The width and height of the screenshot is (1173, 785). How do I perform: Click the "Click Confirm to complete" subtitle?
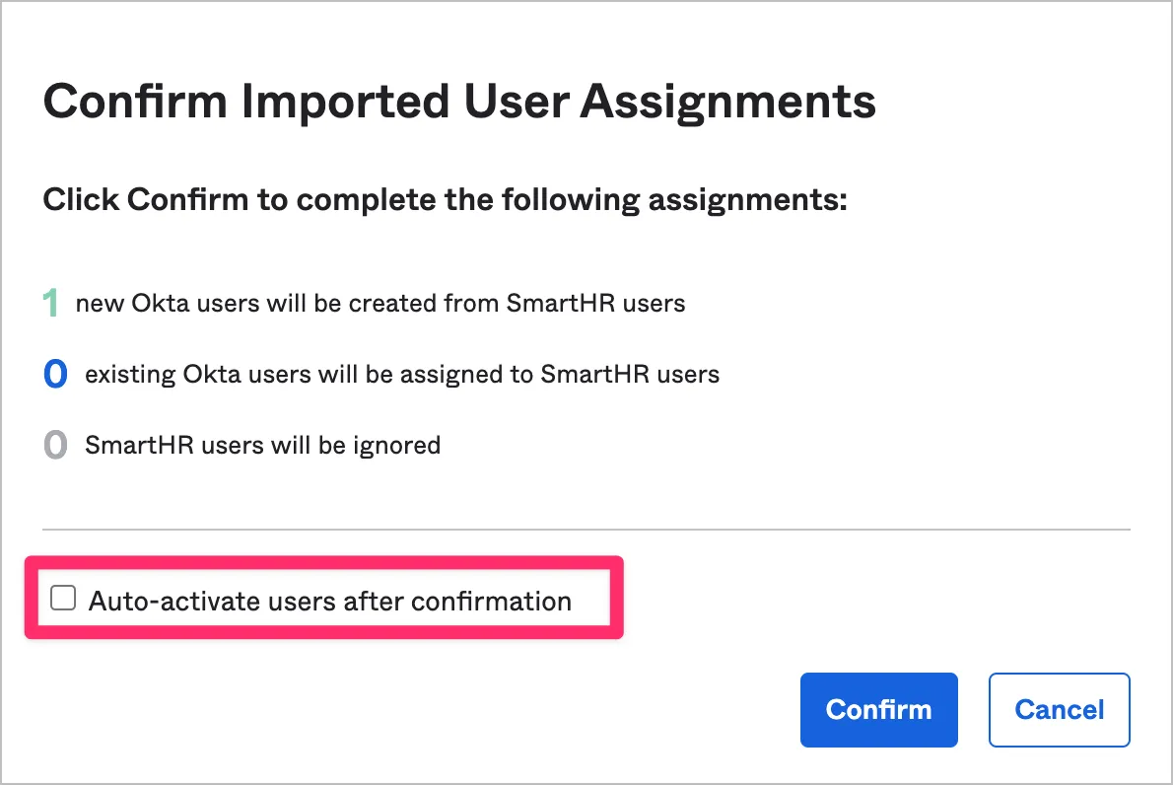coord(445,200)
